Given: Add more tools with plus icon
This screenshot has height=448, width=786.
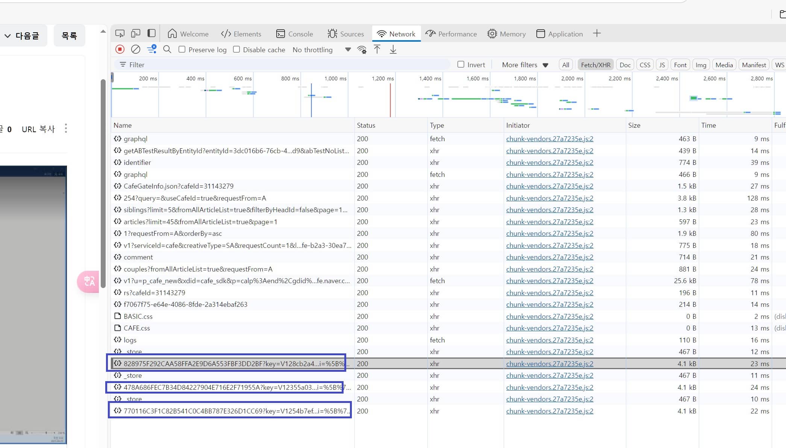Looking at the screenshot, I should pos(597,33).
